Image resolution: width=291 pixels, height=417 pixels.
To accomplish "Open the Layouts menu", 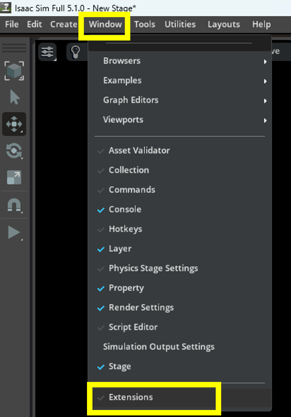I will [x=224, y=24].
